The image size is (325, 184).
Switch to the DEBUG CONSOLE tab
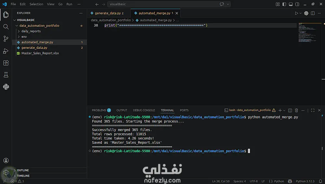[x=144, y=110]
